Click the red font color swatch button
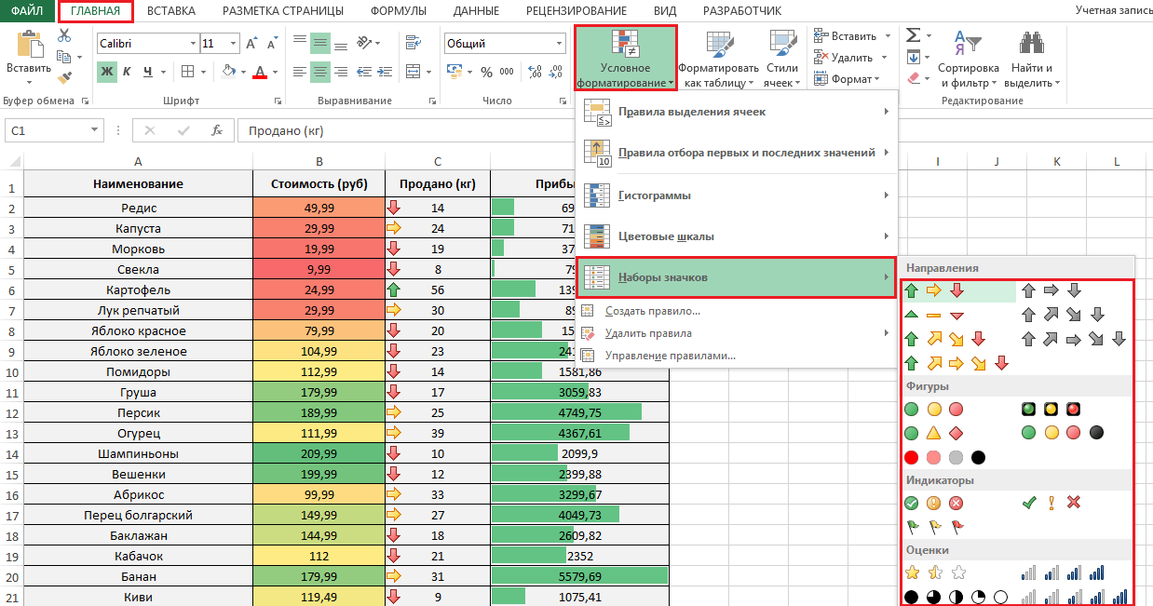Image resolution: width=1153 pixels, height=606 pixels. point(259,72)
